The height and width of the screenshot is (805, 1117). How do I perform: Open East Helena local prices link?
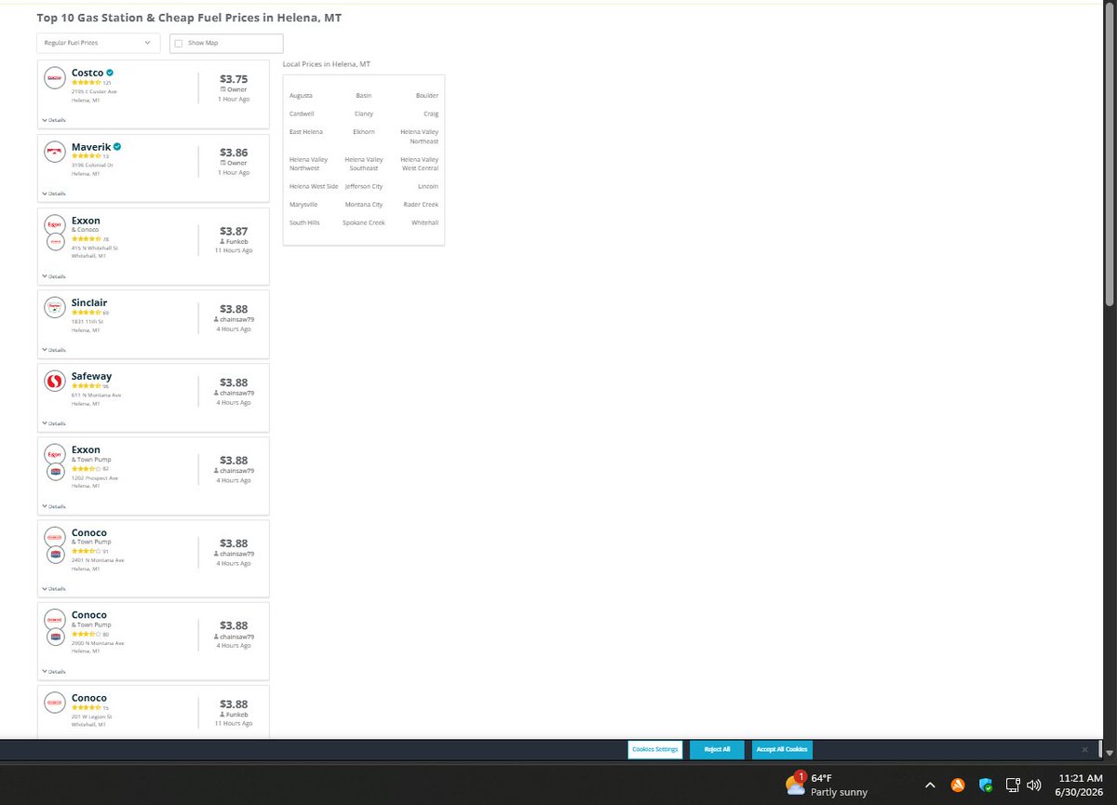coord(304,132)
